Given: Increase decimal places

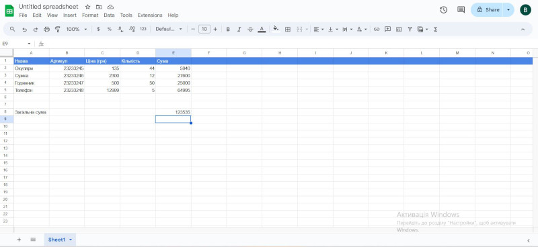Looking at the screenshot, I should tap(132, 30).
